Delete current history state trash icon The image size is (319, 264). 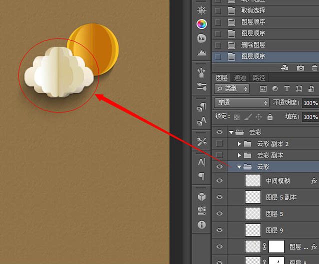(314, 67)
